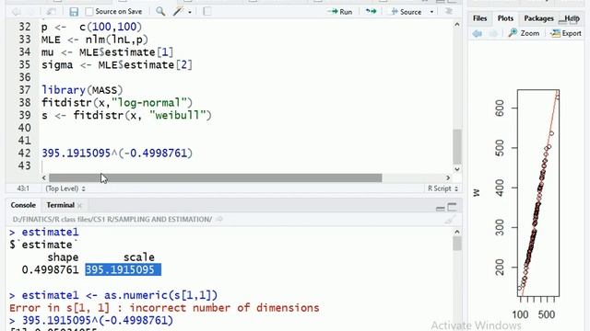
Task: Open the (Top Level) scope selector
Action: [65, 188]
